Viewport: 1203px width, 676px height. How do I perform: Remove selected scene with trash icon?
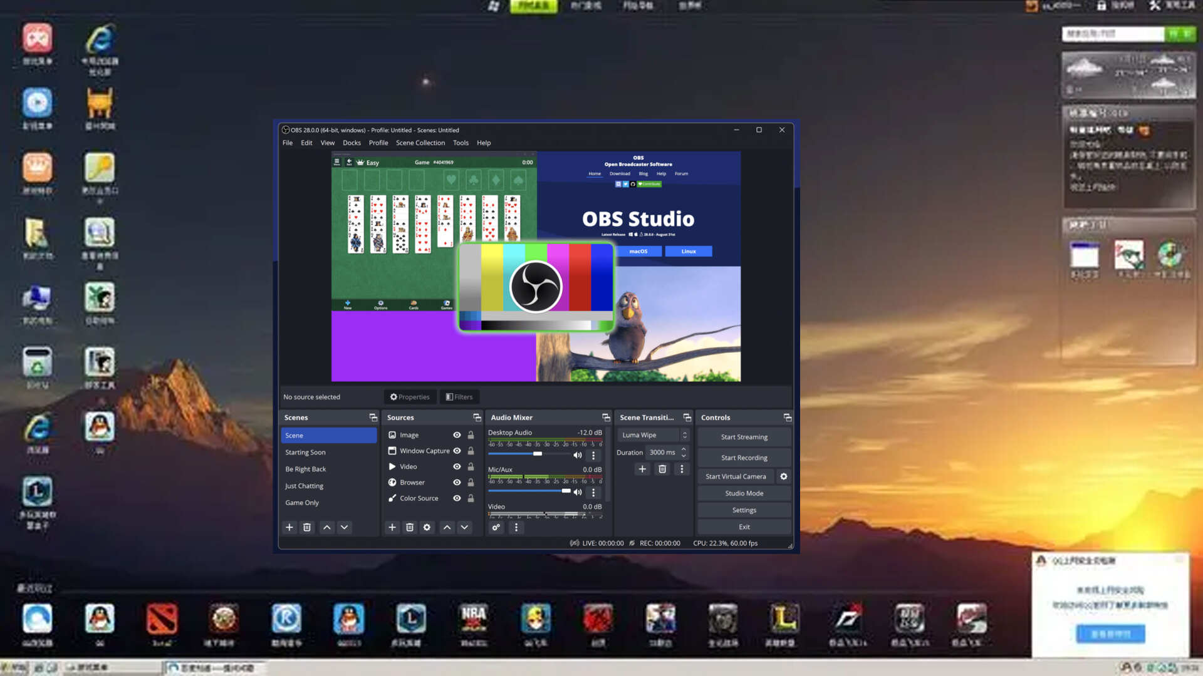(x=307, y=527)
